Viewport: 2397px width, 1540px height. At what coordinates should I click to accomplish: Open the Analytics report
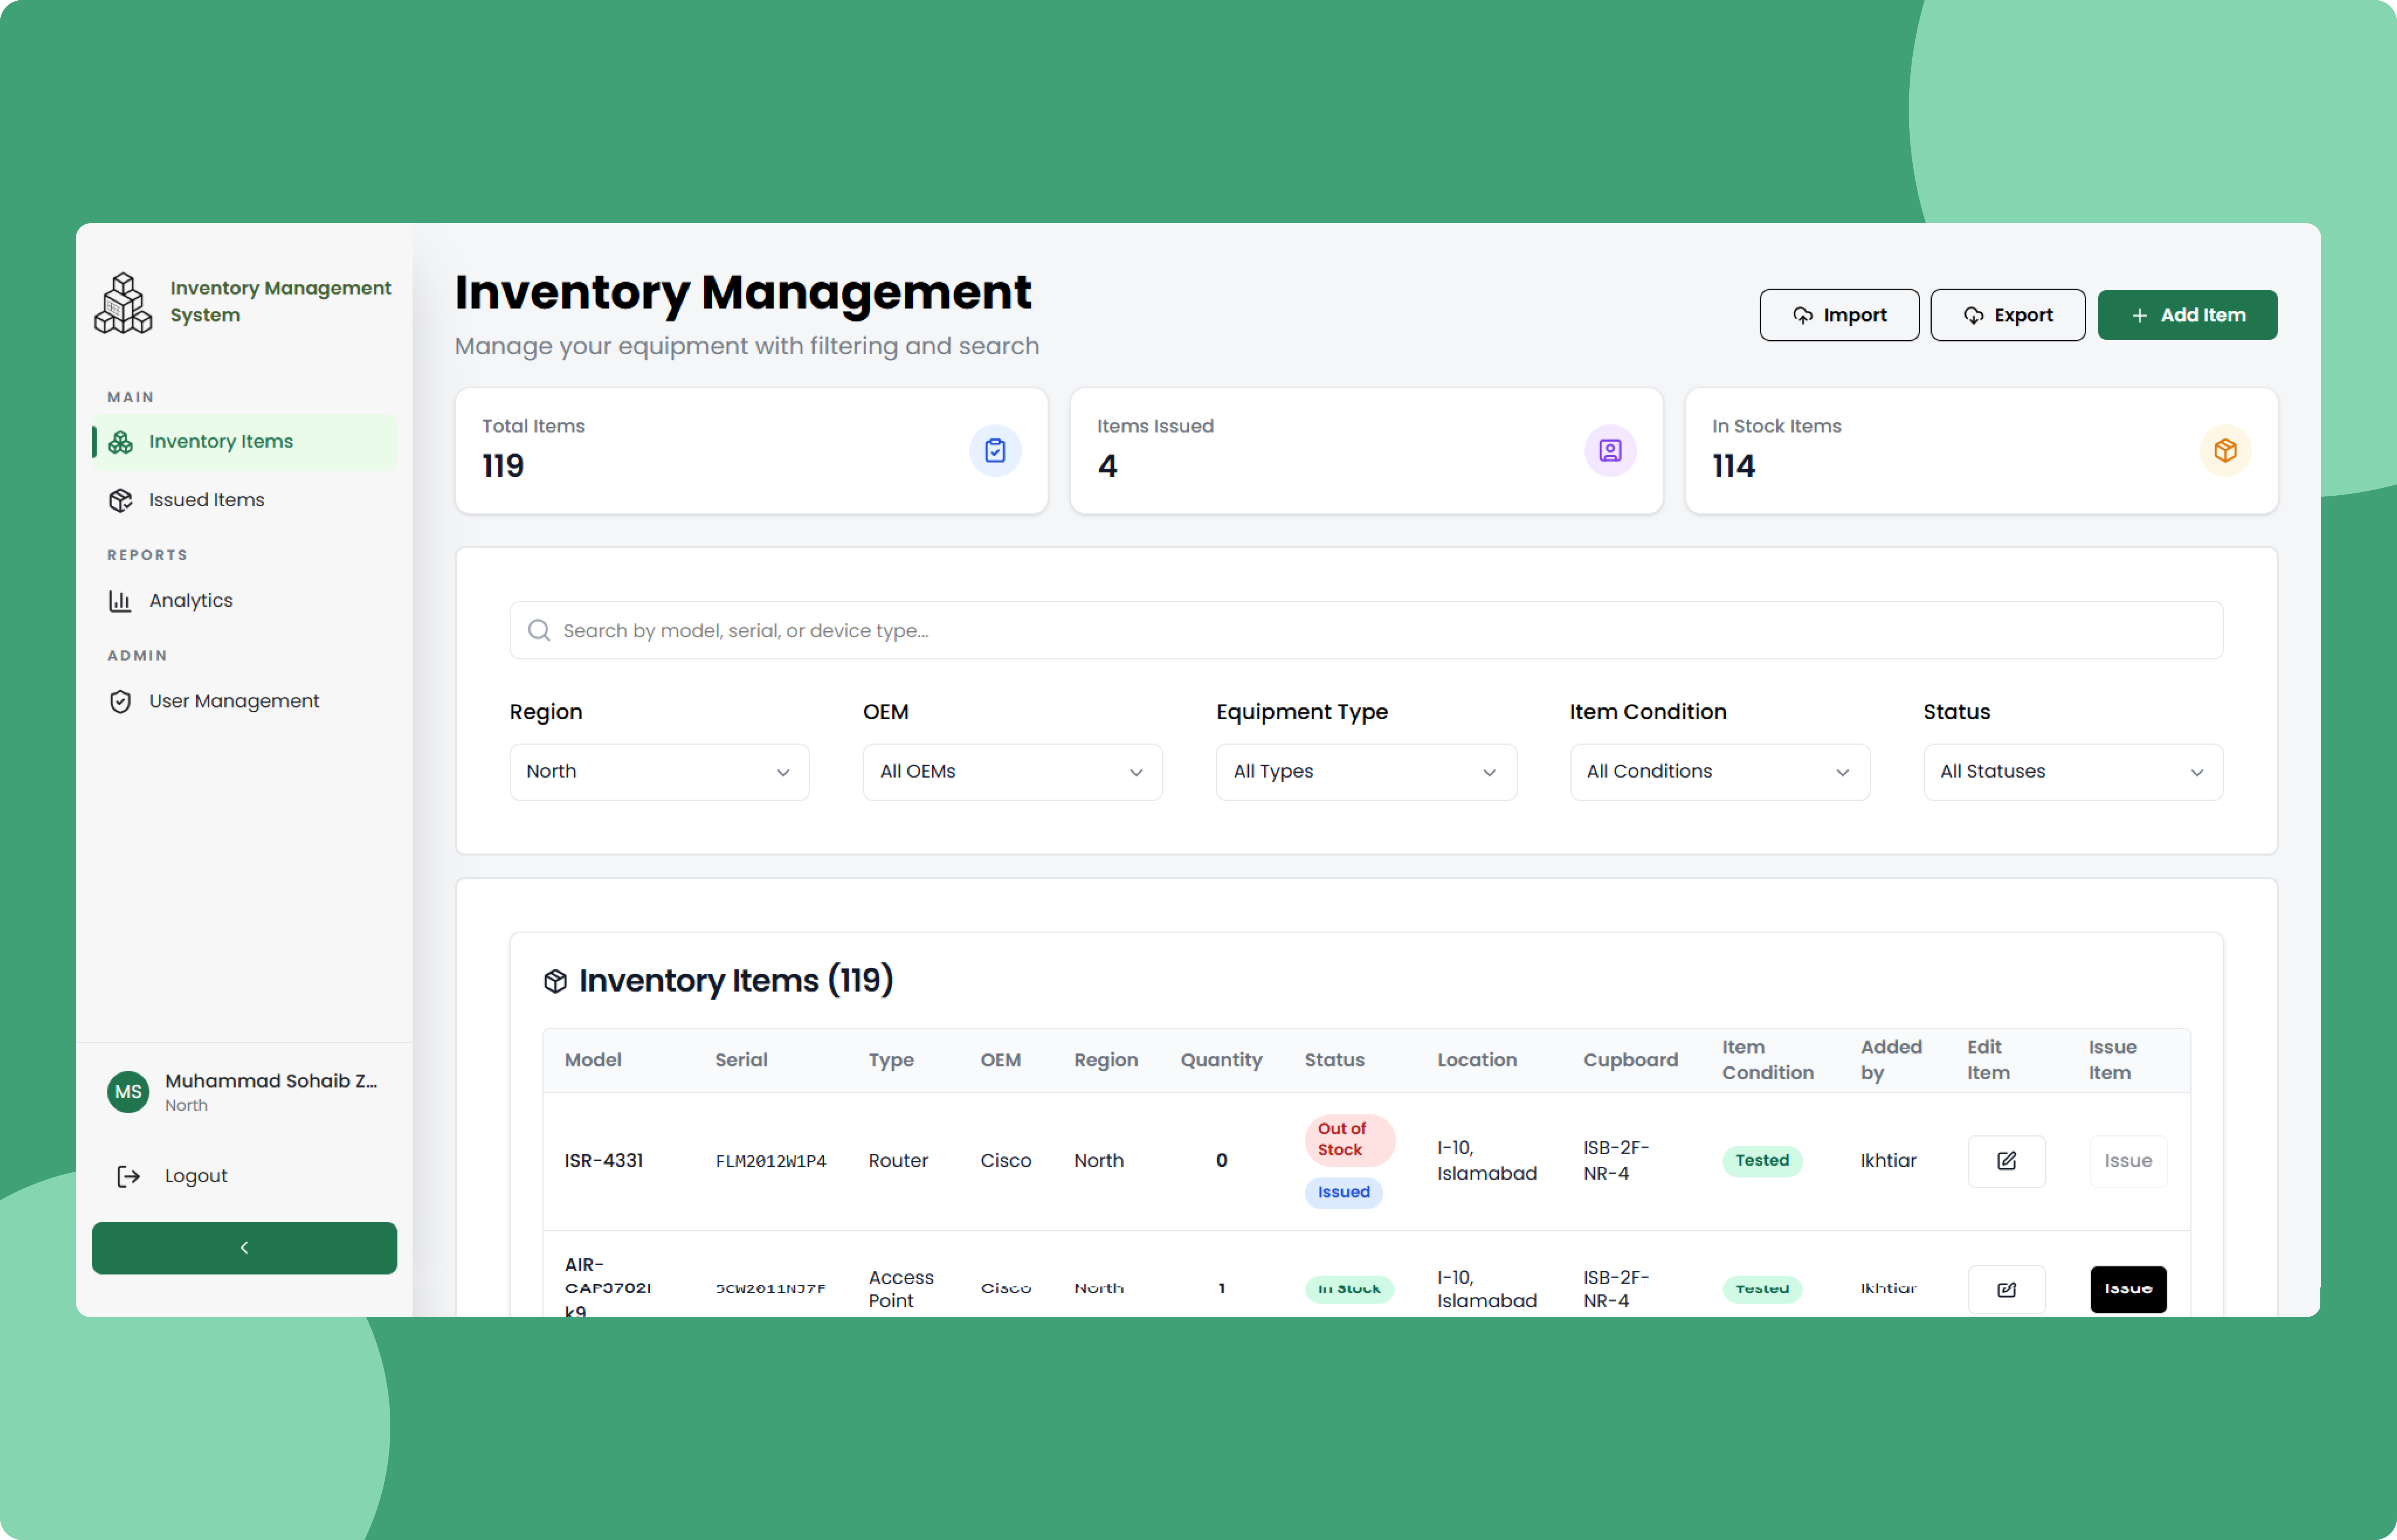click(x=244, y=601)
